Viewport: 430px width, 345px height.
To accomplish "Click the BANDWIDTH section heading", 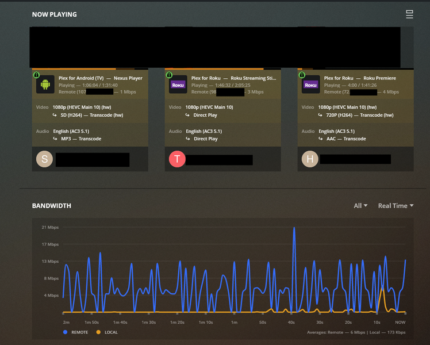I will point(52,205).
